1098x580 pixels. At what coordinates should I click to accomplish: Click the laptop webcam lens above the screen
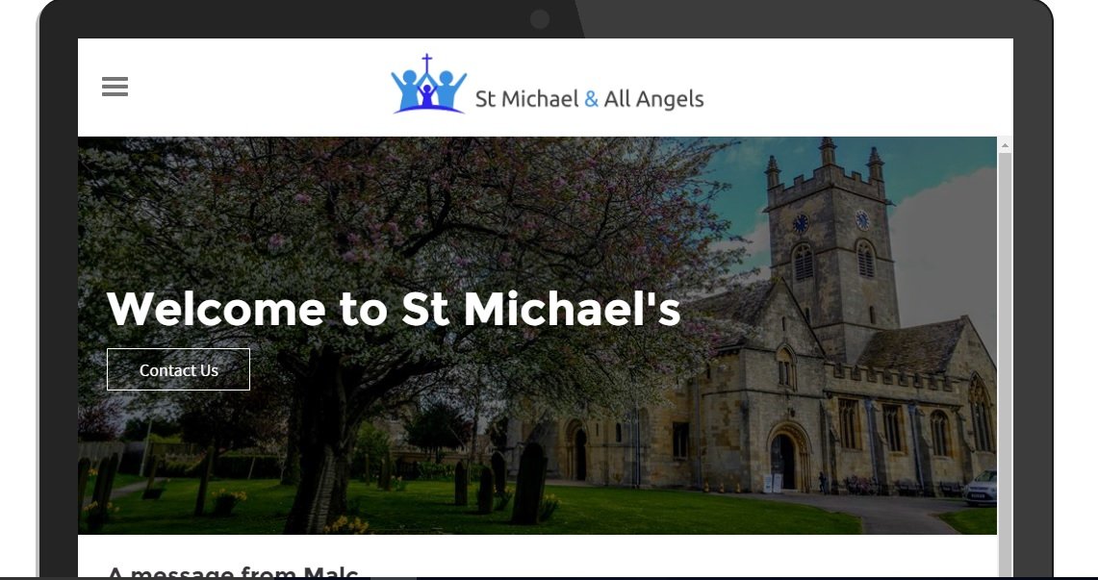coord(539,19)
